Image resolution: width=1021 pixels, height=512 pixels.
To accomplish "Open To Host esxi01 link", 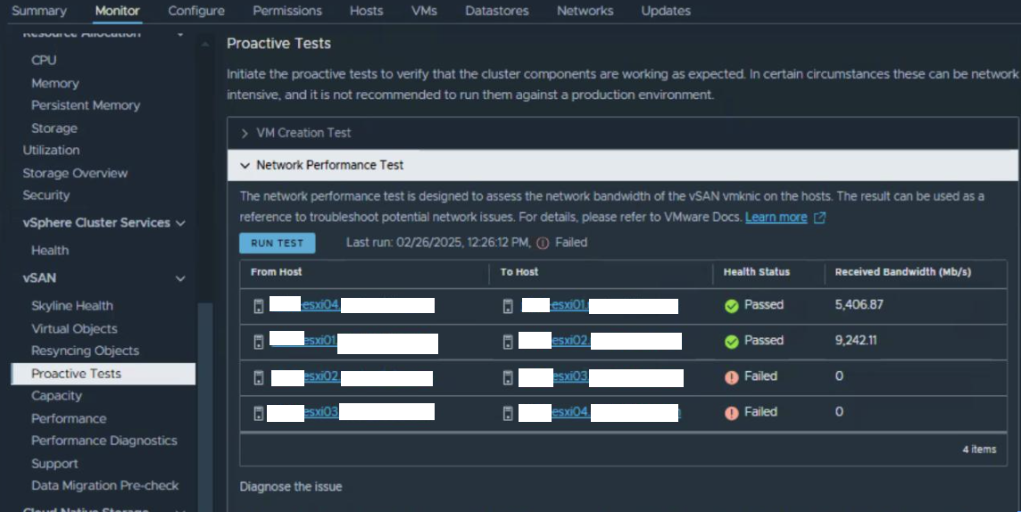I will pos(569,304).
